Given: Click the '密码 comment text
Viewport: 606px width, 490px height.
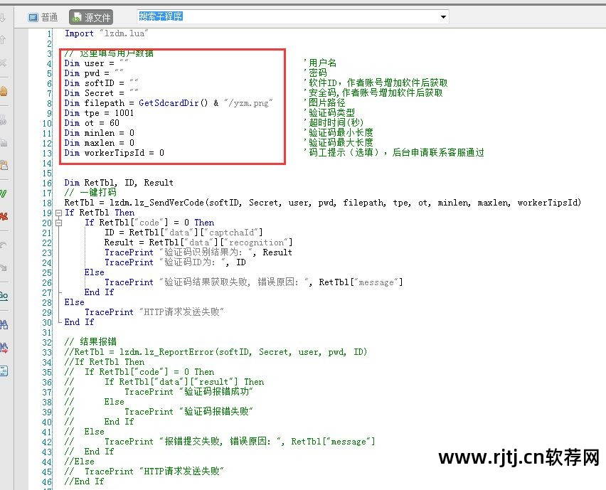Looking at the screenshot, I should tap(316, 73).
